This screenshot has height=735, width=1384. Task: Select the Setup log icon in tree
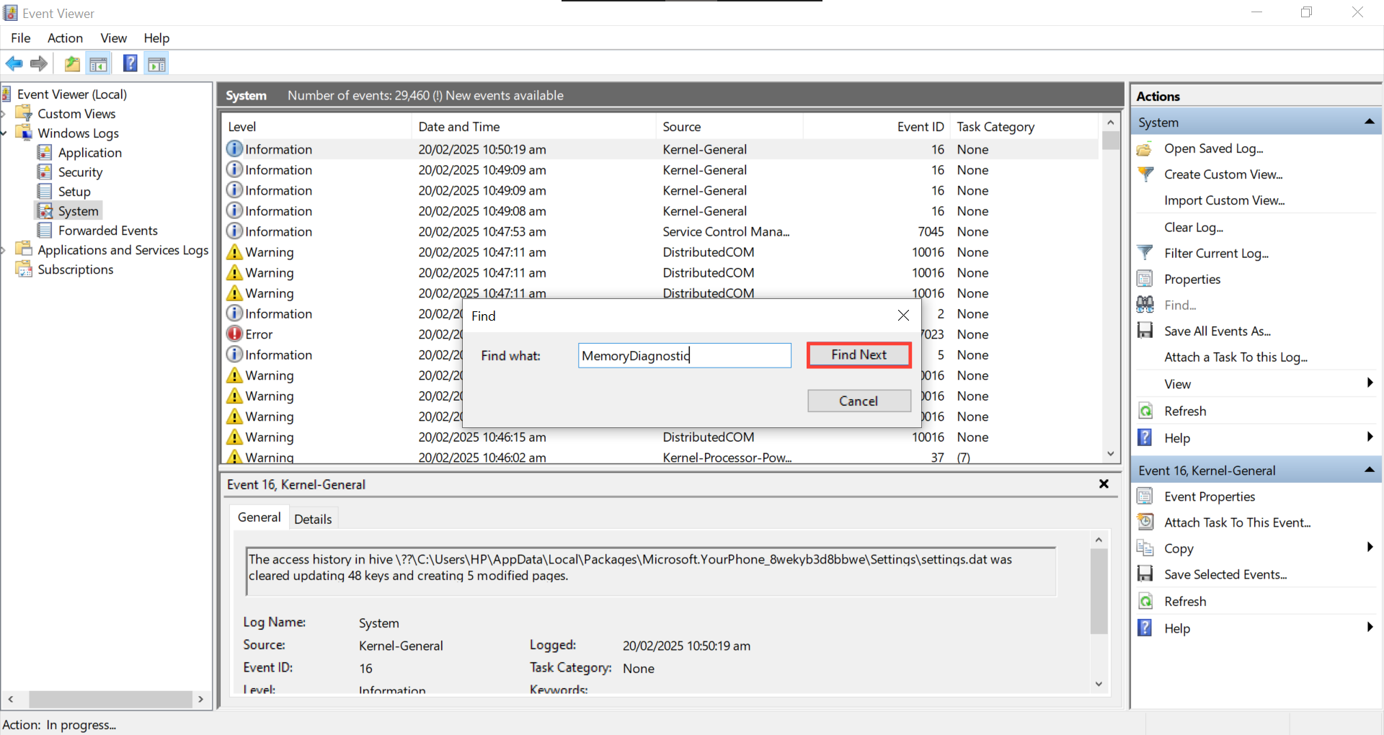(x=45, y=191)
